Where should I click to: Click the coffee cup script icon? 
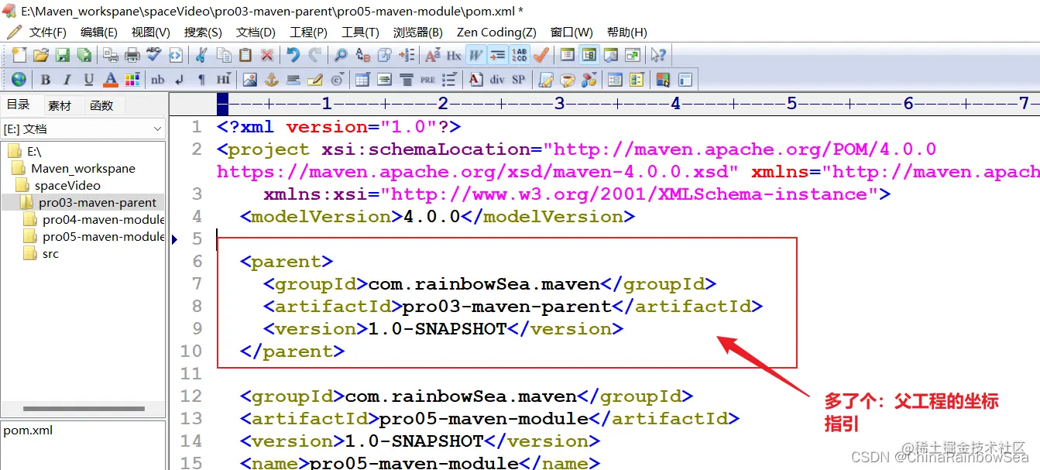tap(568, 79)
